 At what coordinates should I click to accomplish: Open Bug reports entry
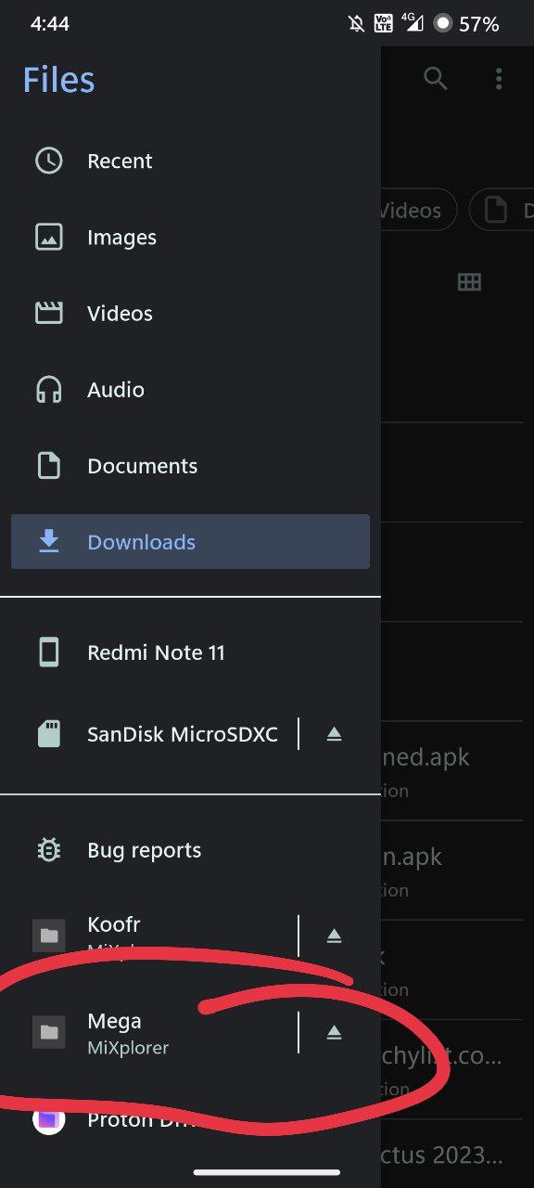pyautogui.click(x=190, y=850)
